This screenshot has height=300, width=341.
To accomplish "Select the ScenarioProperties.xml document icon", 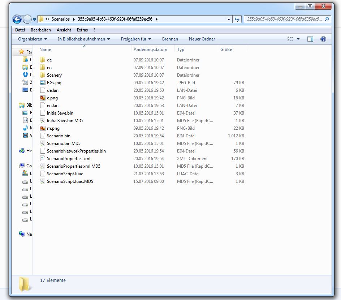I will 43,159.
